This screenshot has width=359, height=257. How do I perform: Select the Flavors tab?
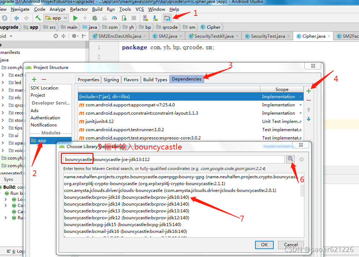131,79
